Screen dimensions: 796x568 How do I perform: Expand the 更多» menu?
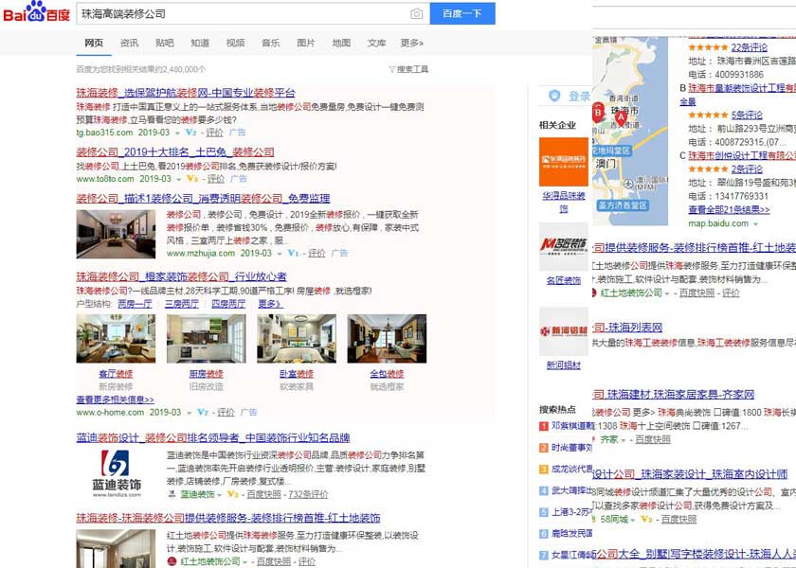(x=412, y=44)
